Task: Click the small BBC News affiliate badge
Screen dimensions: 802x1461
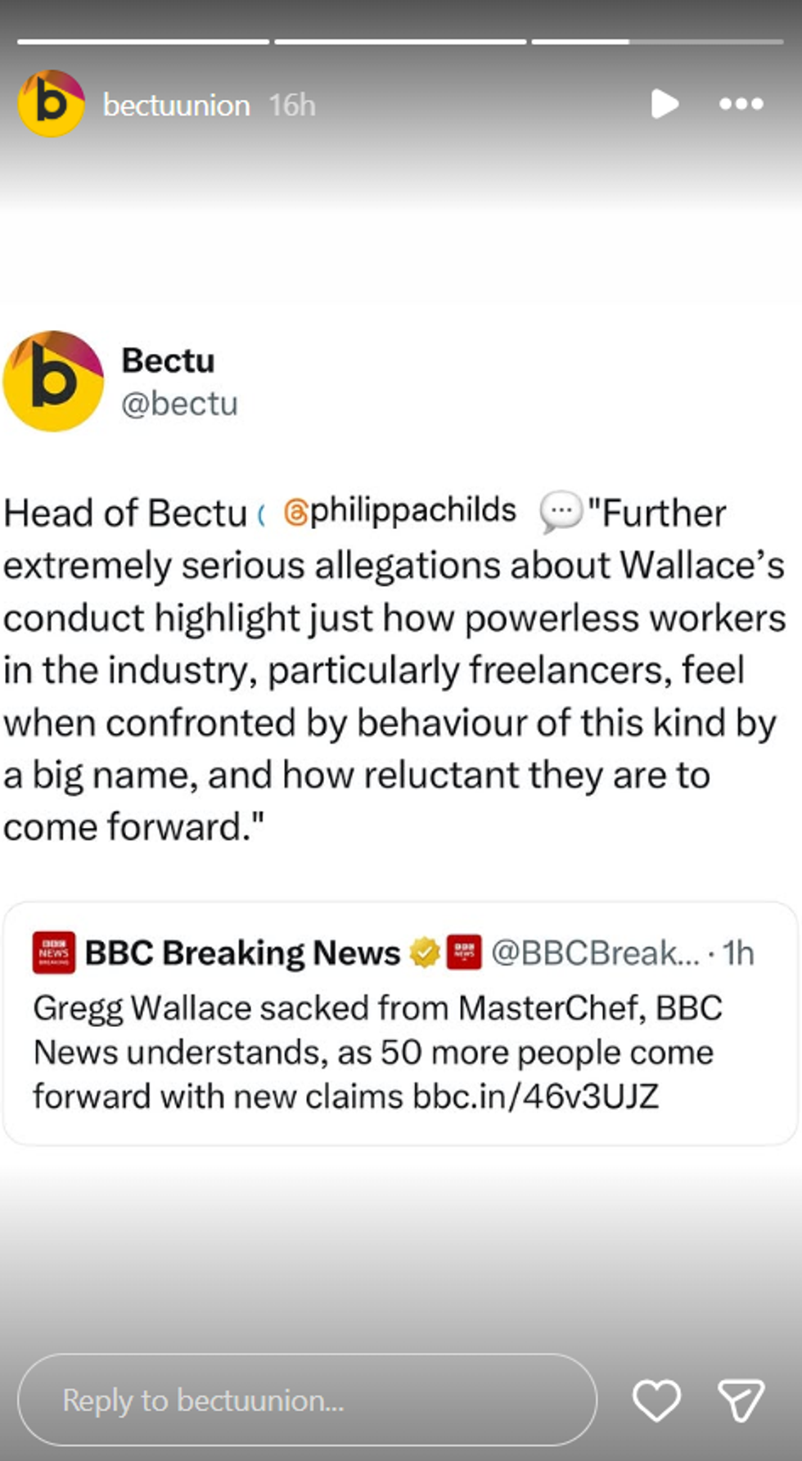Action: pyautogui.click(x=463, y=952)
